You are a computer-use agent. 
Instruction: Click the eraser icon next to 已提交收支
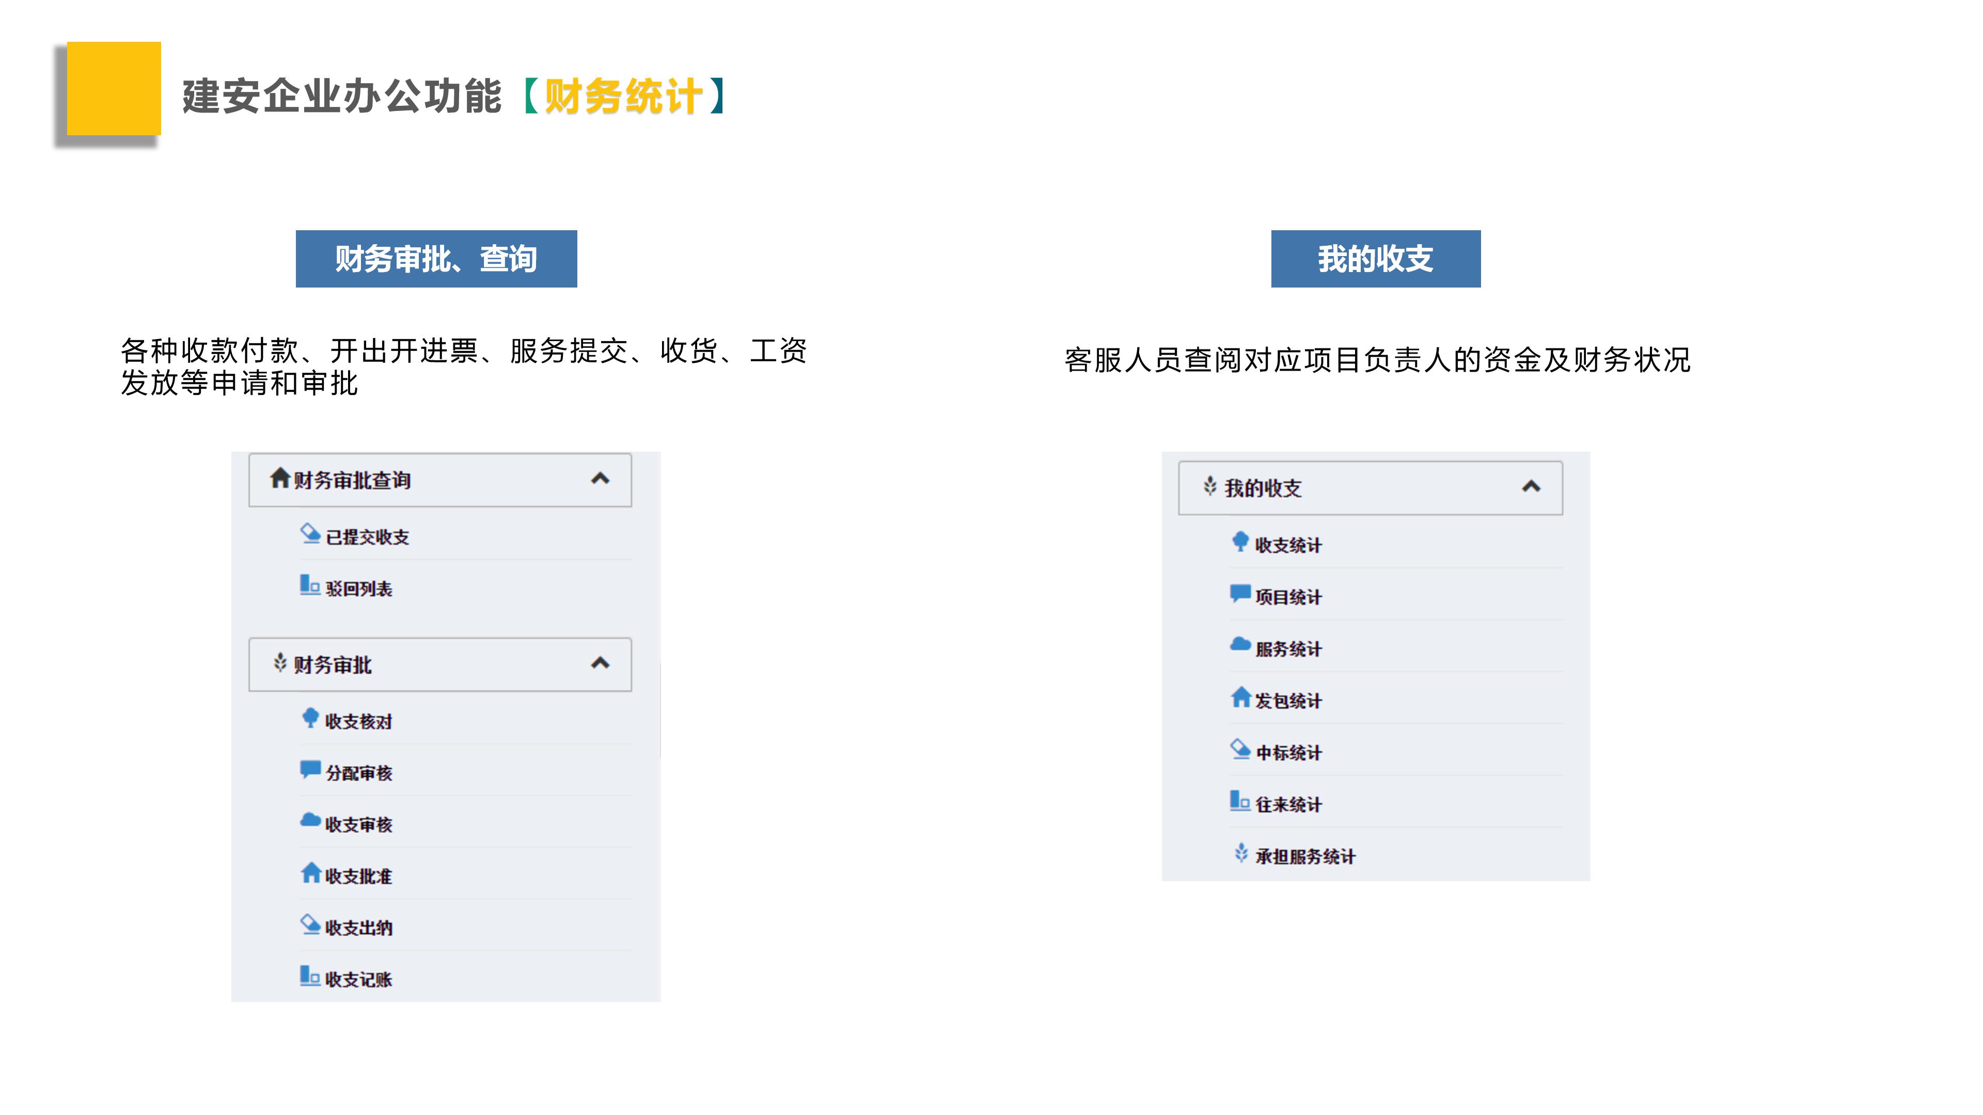coord(310,533)
